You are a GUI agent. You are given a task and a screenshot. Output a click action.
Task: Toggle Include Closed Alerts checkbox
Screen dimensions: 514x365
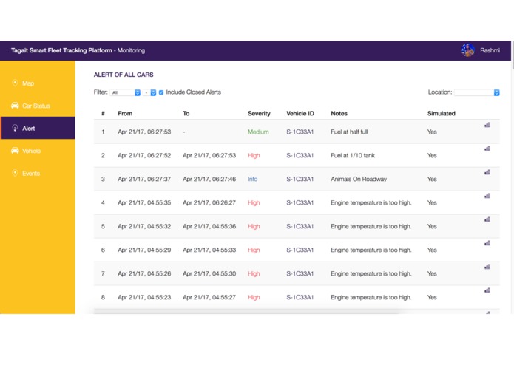coord(161,92)
